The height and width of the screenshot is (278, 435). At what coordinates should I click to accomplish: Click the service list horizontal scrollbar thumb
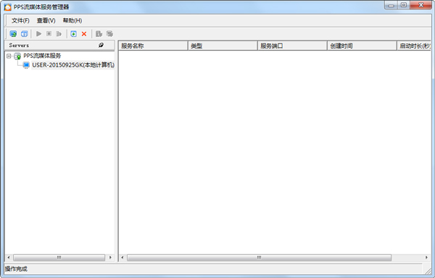(x=259, y=258)
